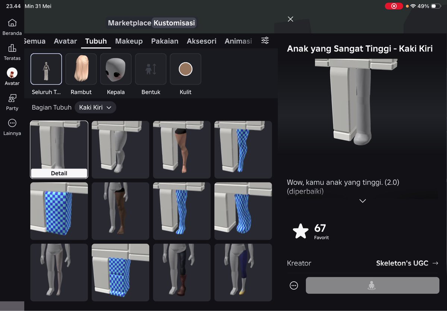This screenshot has height=311, width=447.
Task: Select the Animasi category tab
Action: [x=238, y=41]
